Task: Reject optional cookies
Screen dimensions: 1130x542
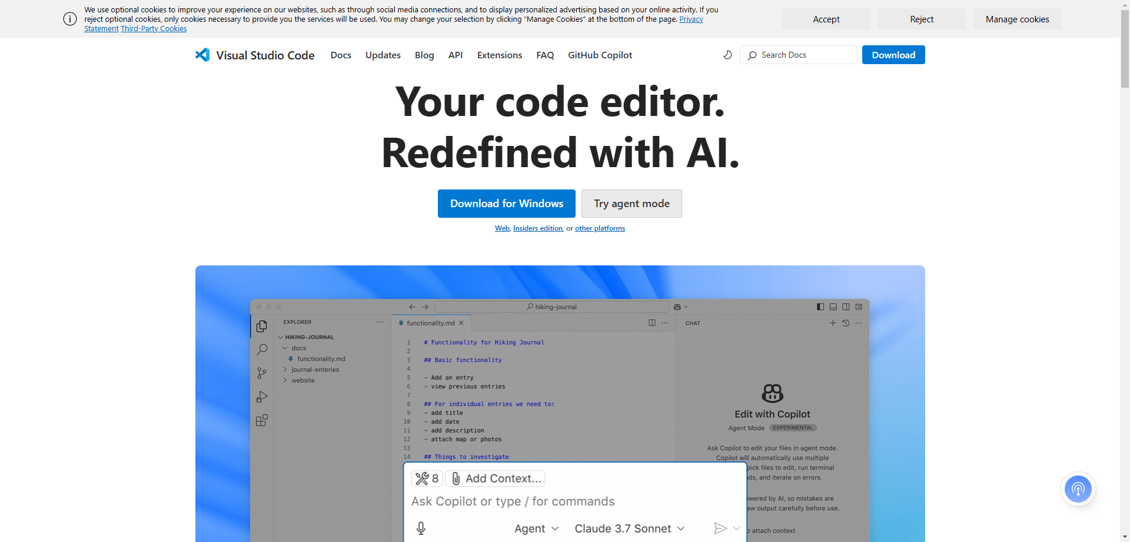Action: pos(922,19)
